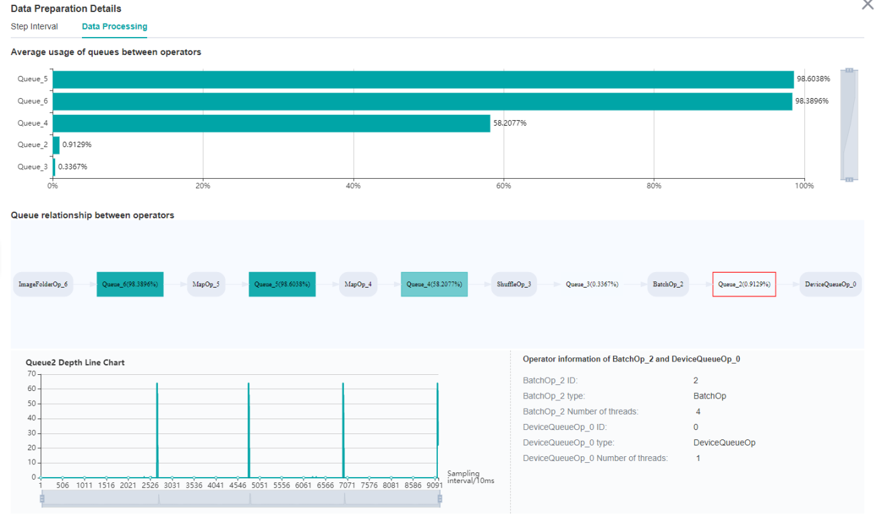Image resolution: width=887 pixels, height=516 pixels.
Task: Select the ImageFolderOp_6 operator node
Action: [43, 284]
